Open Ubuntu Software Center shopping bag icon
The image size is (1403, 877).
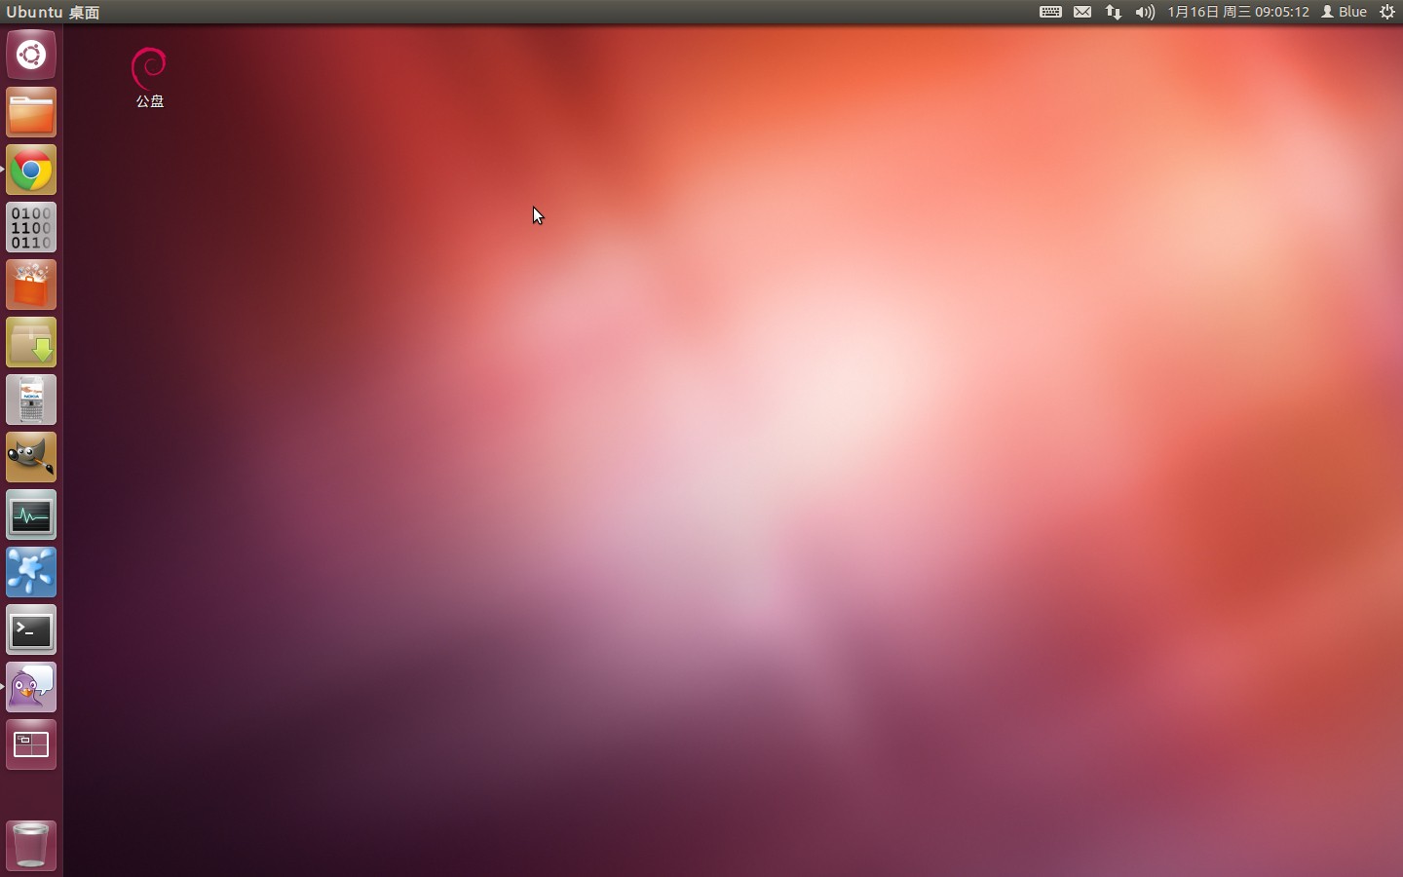coord(31,285)
